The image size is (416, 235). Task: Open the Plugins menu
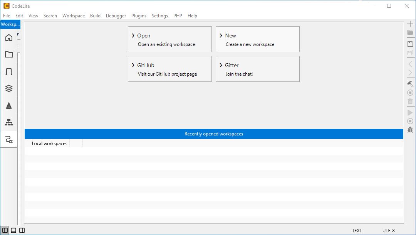click(139, 16)
